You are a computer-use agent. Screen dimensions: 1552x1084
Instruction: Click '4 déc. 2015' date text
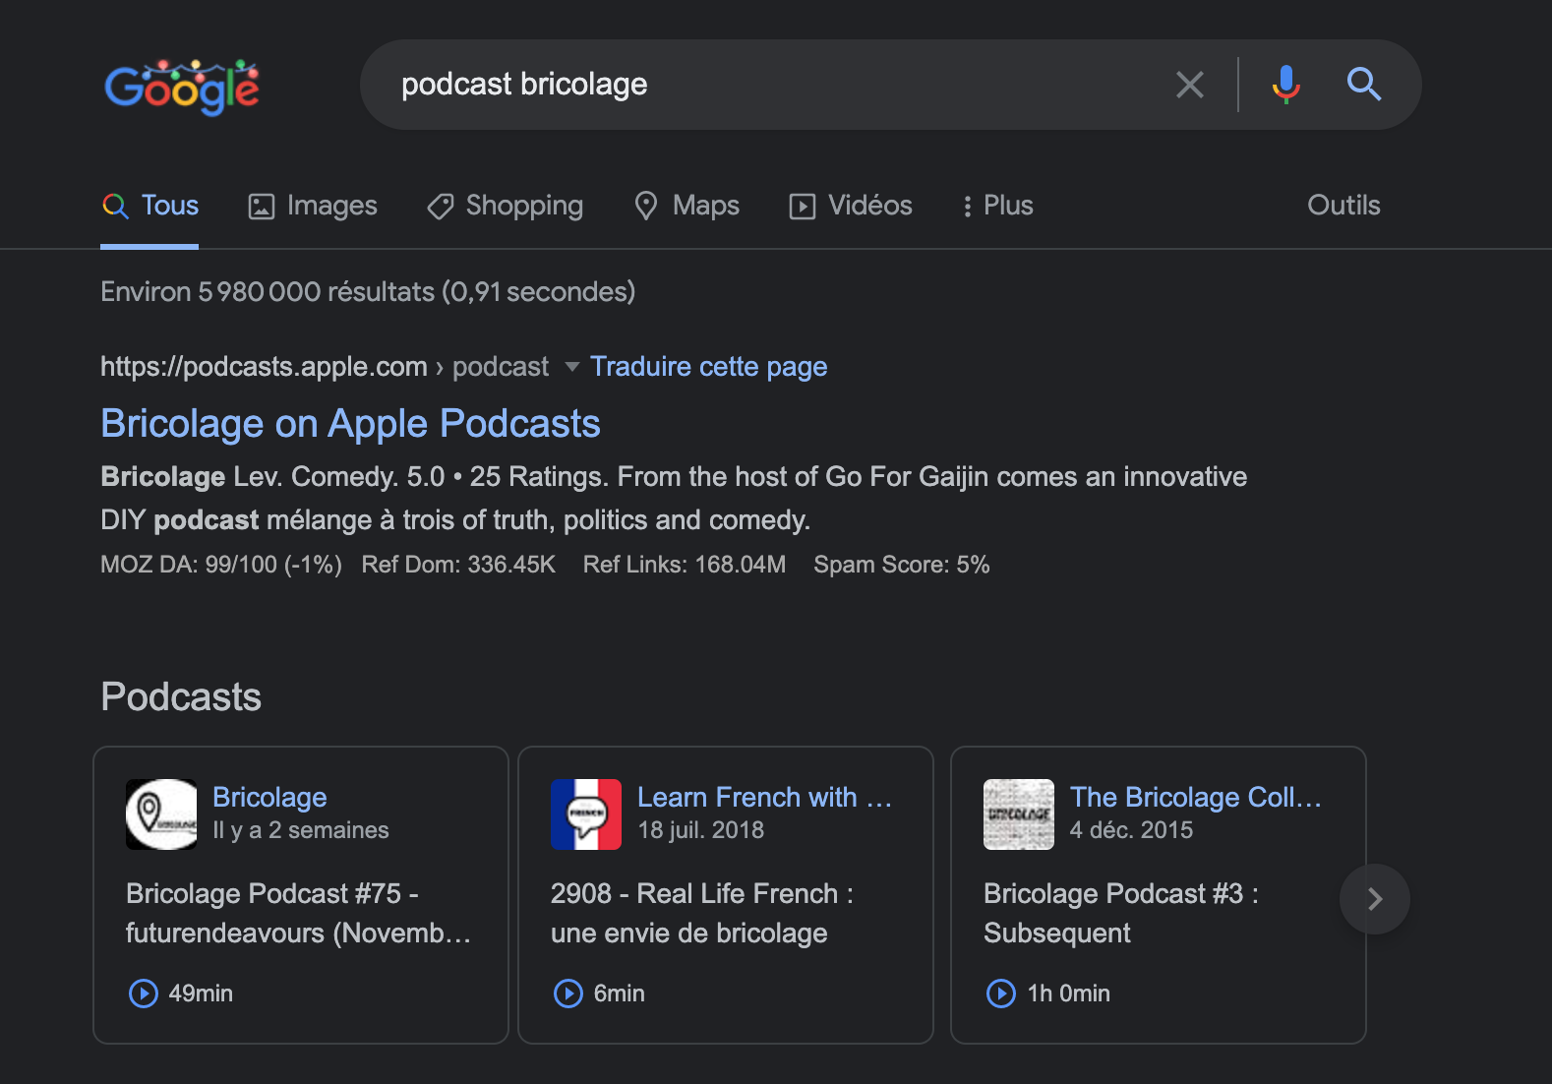(1132, 830)
